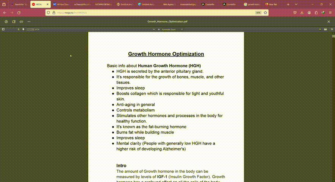Zoom in the PDF document
This screenshot has width=335, height=182.
[x=159, y=30]
